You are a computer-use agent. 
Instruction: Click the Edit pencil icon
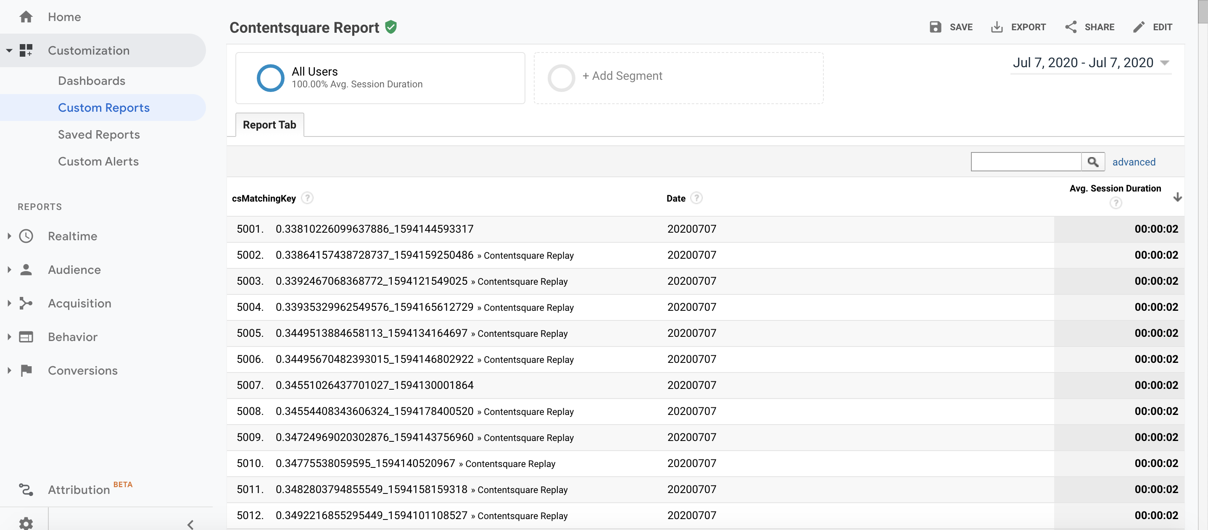coord(1139,27)
